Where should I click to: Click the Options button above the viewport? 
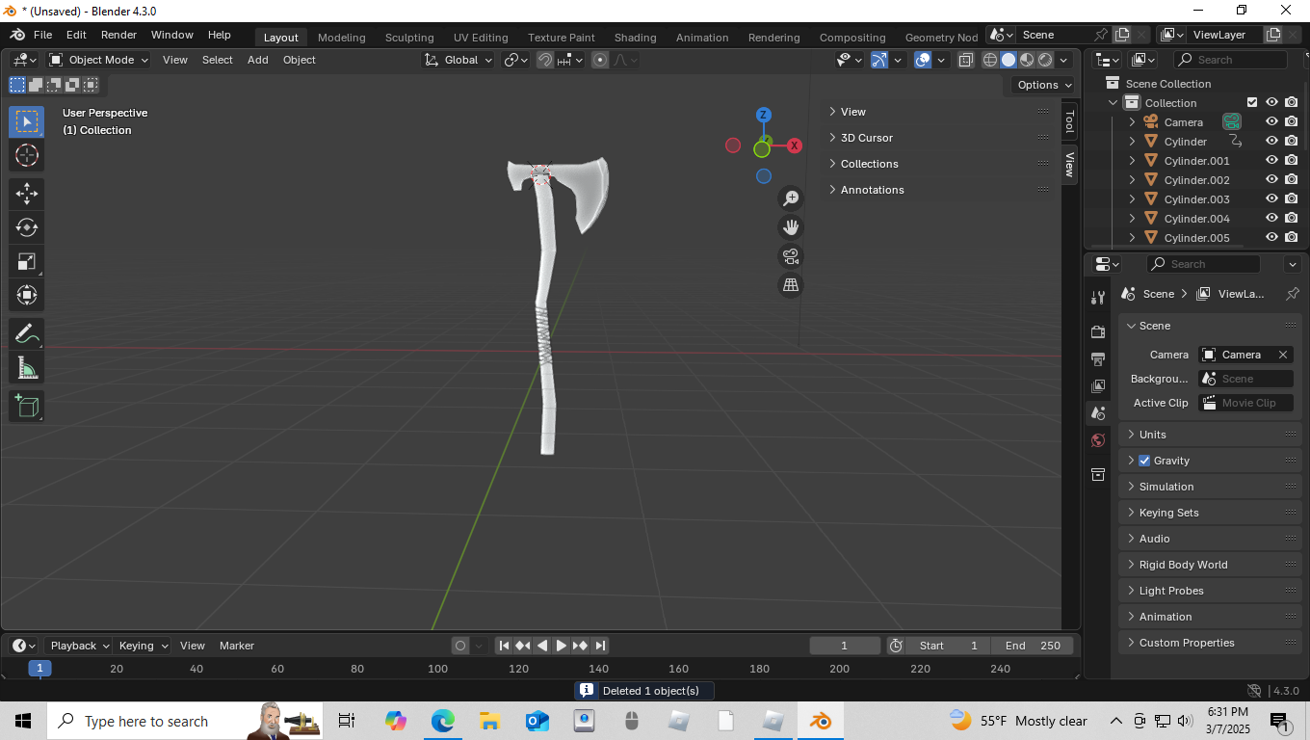(1040, 84)
